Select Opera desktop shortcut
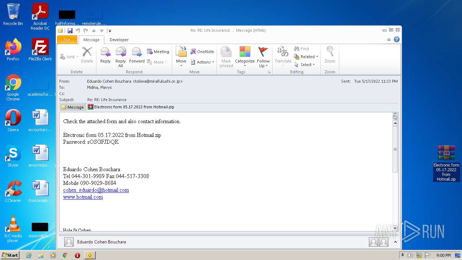The width and height of the screenshot is (462, 260). point(13,121)
